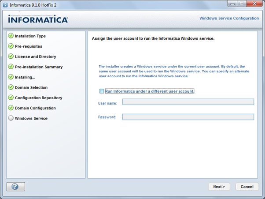Click the Domain Configuration checkmark icon
The height and width of the screenshot is (199, 265).
click(11, 108)
